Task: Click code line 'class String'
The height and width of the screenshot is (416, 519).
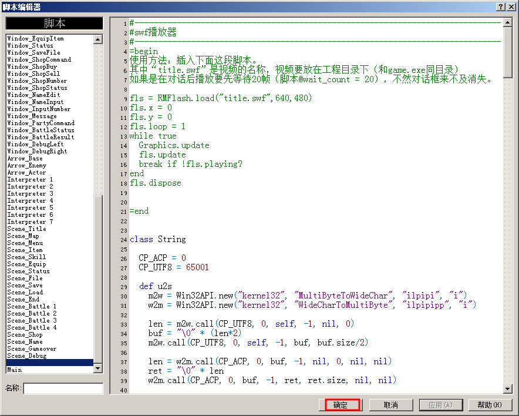Action: coord(157,239)
